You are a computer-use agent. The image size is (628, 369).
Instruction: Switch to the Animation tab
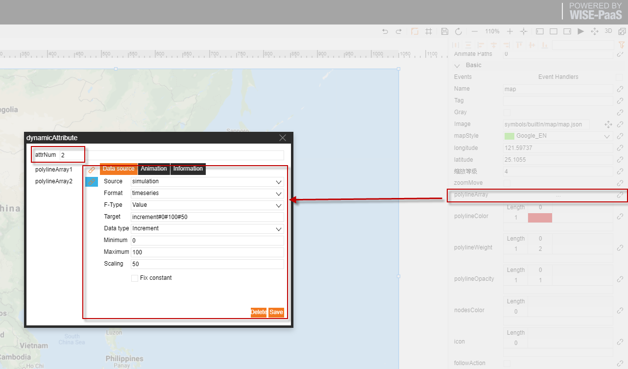point(154,169)
